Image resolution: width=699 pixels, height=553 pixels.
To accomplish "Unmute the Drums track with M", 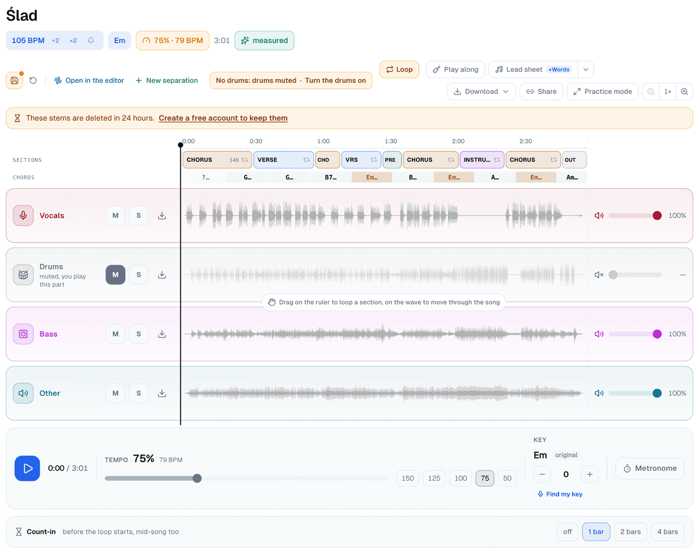I will pyautogui.click(x=115, y=274).
